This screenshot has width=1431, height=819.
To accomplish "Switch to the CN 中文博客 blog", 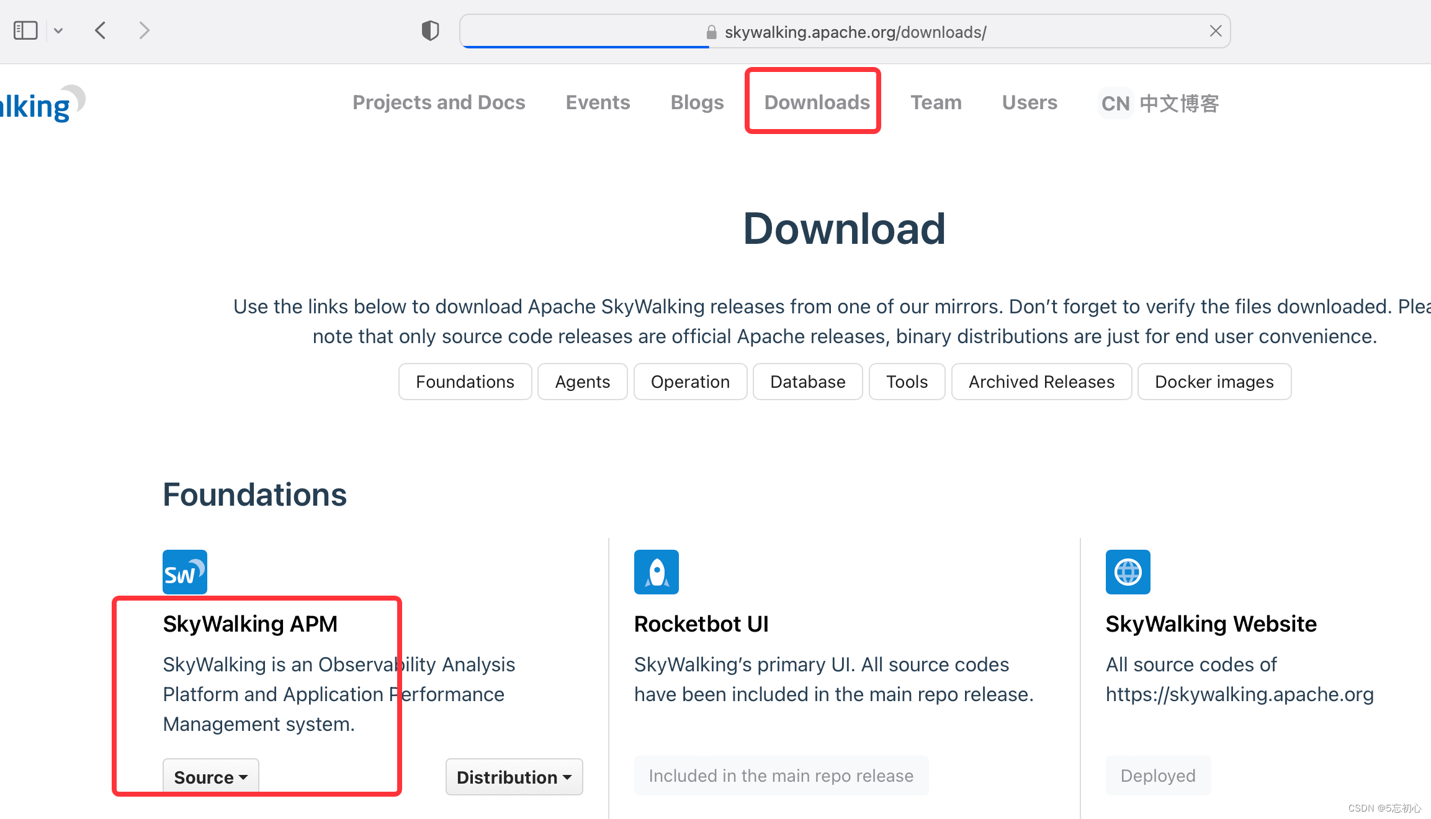I will pos(1159,103).
